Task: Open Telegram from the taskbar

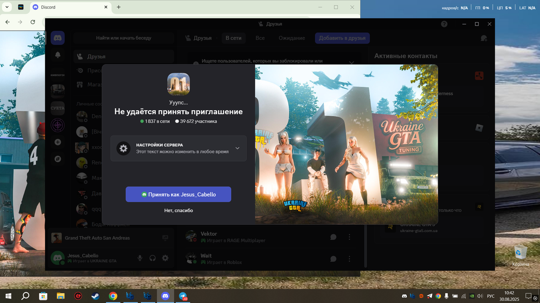Action: pyautogui.click(x=183, y=296)
